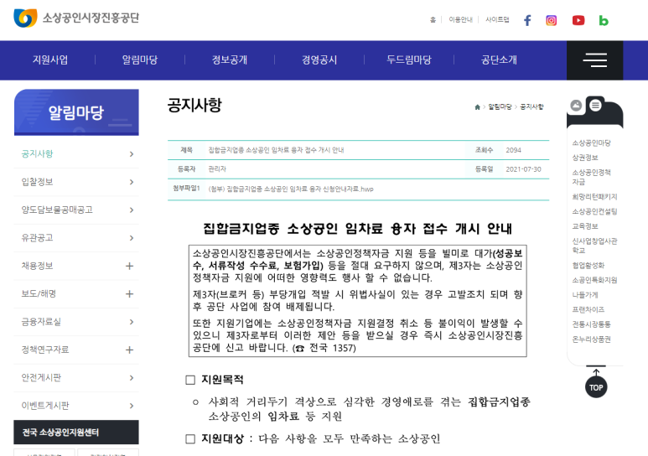Click arrow next to 이벤트게시판
Viewport: 648px width, 456px height.
click(132, 406)
